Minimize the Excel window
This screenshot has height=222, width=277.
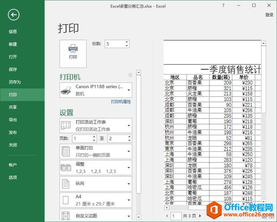pos(238,6)
